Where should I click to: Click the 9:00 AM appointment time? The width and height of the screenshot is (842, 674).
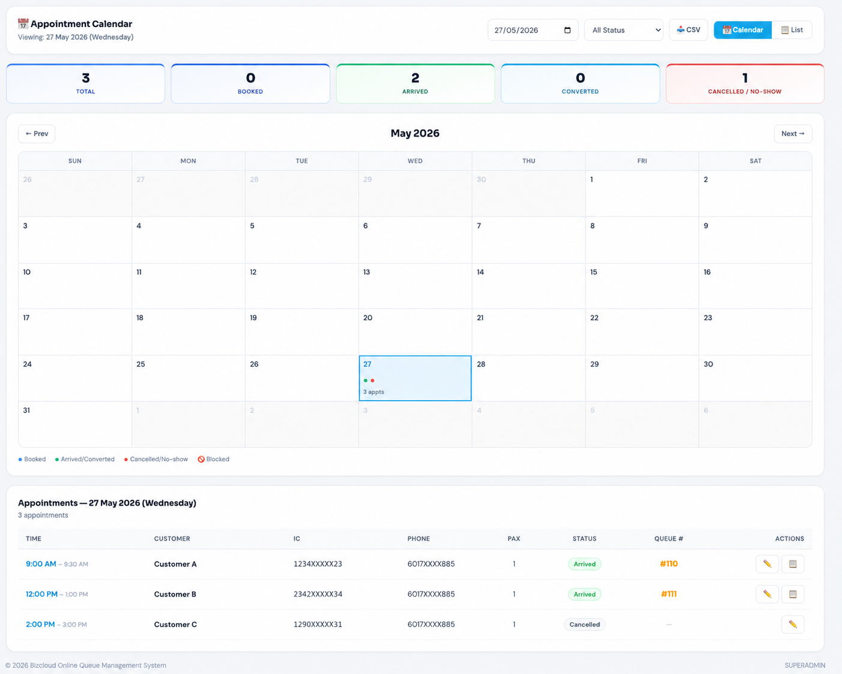coord(41,563)
